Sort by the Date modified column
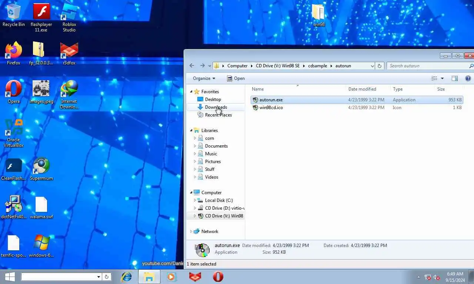The image size is (474, 284). click(368, 89)
